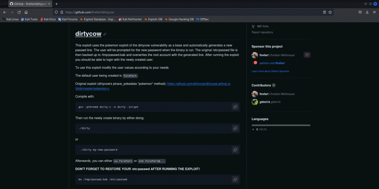
Task: Open the Google Hacking DB bookmark
Action: point(179,19)
